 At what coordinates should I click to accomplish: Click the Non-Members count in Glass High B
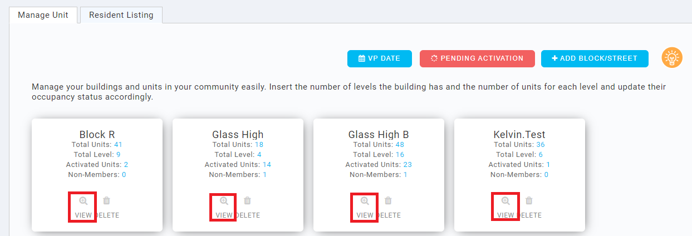405,175
